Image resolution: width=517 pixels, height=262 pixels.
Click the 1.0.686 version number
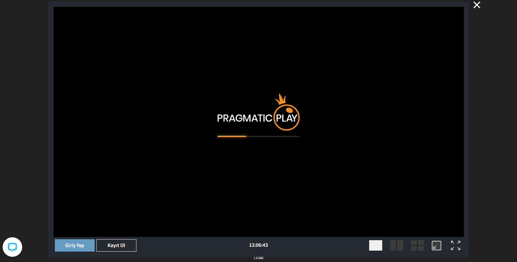(x=258, y=258)
